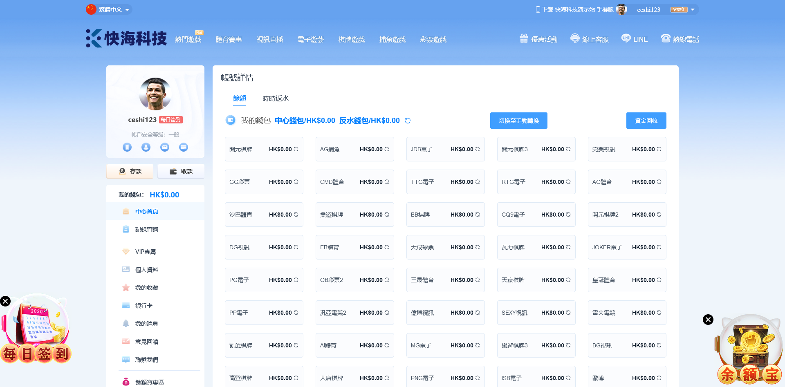Refresh the AG捕魚 balance

(387, 149)
